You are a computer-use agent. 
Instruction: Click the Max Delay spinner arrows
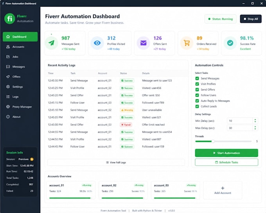pyautogui.click(x=255, y=128)
